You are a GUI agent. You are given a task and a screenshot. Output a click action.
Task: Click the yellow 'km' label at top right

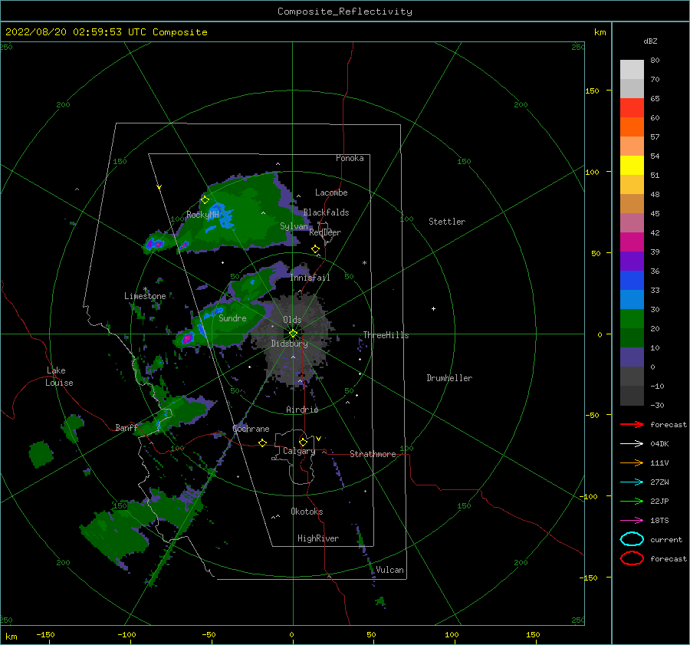(x=600, y=32)
